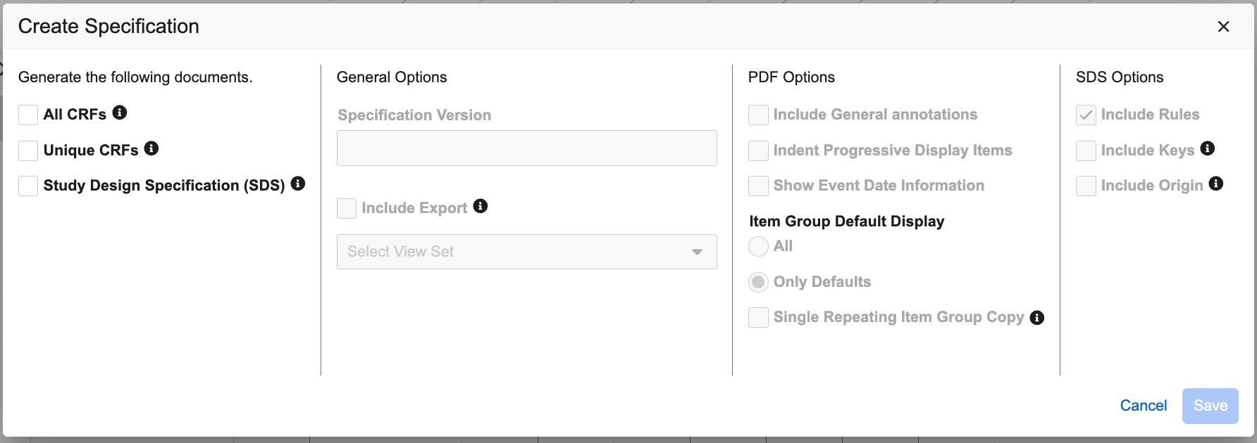Click info icon beside Include Keys

point(1208,148)
